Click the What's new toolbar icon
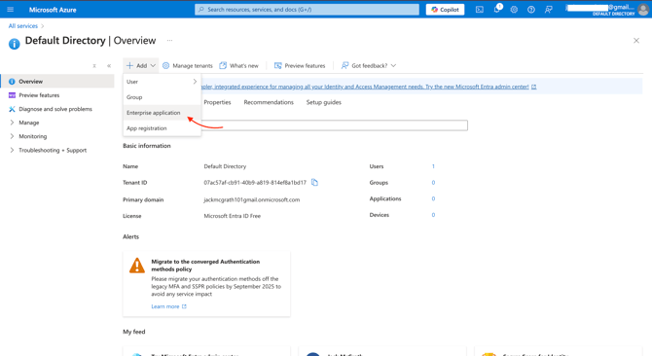The image size is (652, 356). click(x=223, y=65)
